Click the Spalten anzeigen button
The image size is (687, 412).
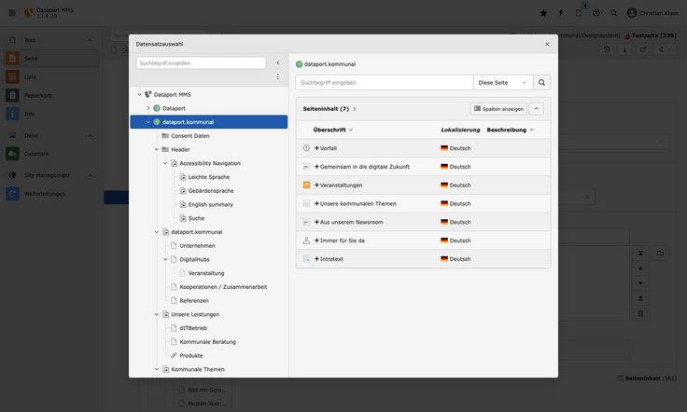(x=498, y=109)
